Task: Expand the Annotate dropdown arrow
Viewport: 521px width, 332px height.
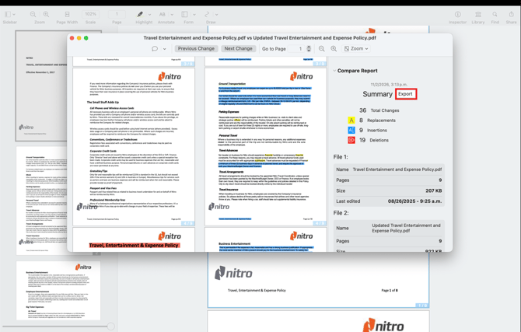Action: click(172, 15)
